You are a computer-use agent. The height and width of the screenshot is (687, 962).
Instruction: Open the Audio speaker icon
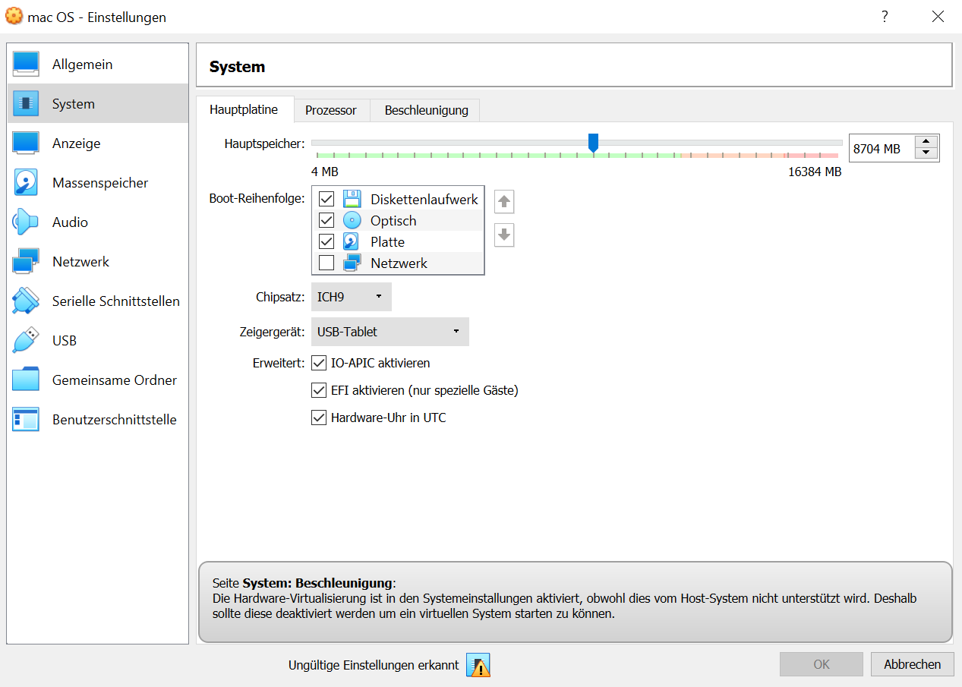pyautogui.click(x=26, y=222)
